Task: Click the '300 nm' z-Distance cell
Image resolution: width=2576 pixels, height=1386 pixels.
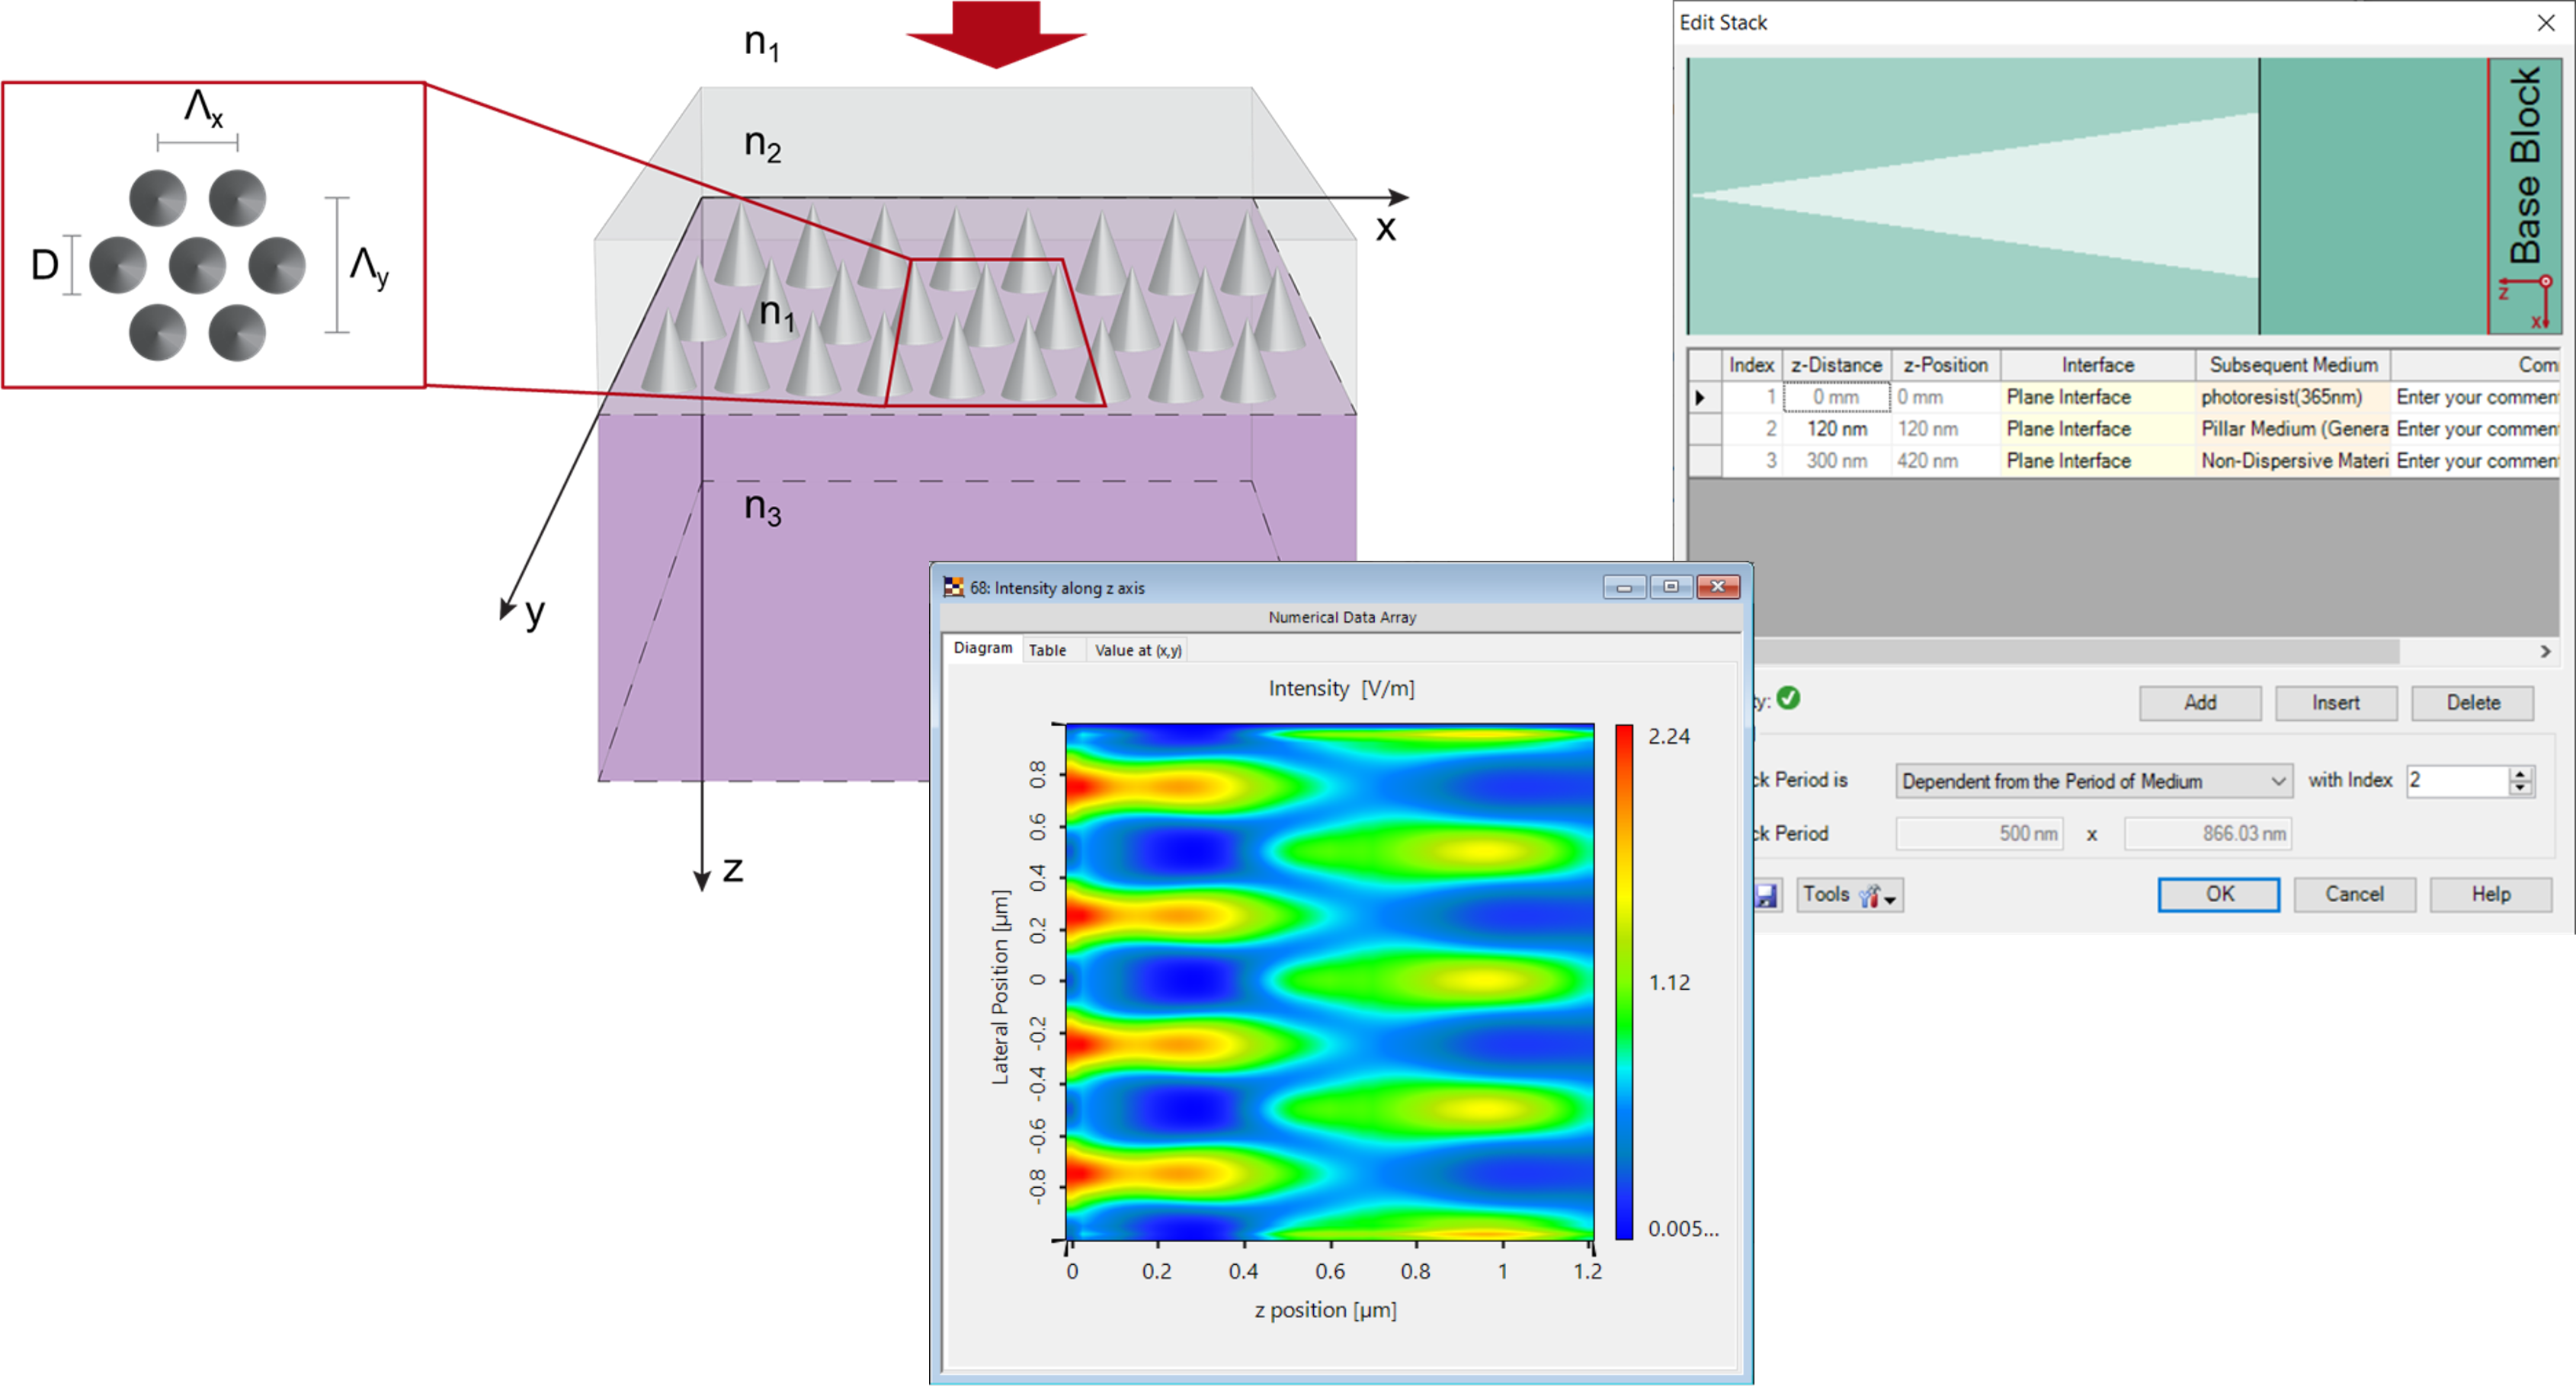Action: point(1836,461)
